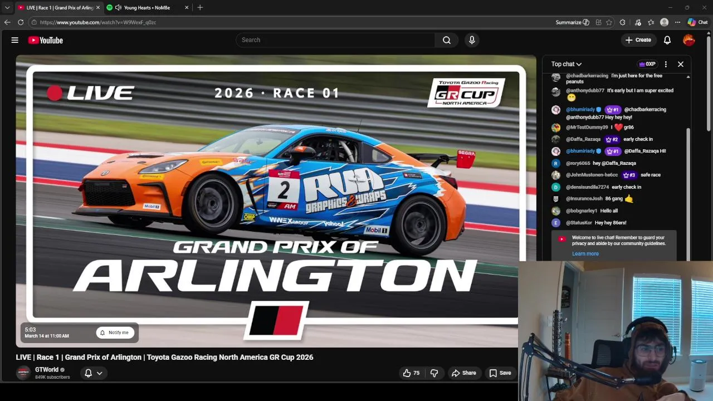Mute the Young Hearts tab speaker icon
The image size is (713, 401).
[118, 8]
